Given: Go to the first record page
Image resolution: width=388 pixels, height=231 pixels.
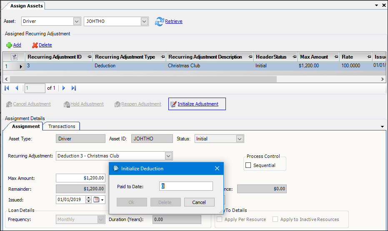Looking at the screenshot, I should pos(7,88).
